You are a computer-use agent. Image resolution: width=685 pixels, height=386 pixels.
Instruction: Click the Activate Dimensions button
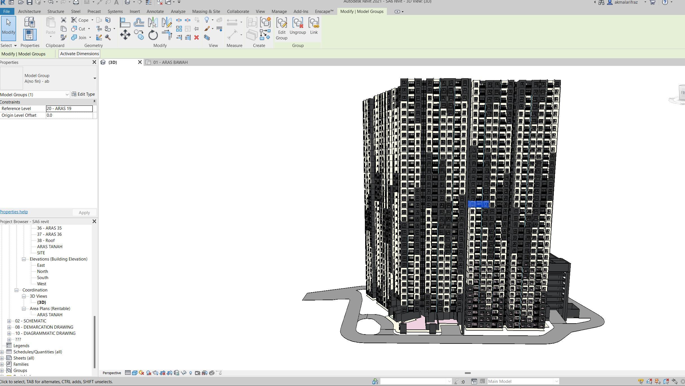point(79,54)
